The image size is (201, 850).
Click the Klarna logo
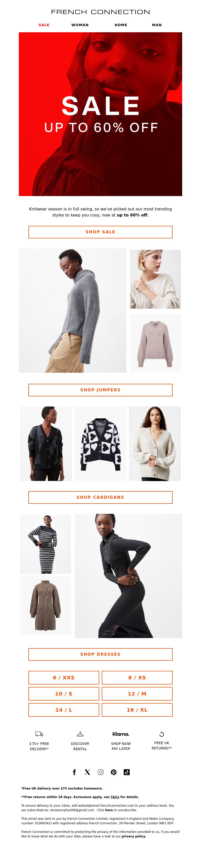(x=121, y=734)
